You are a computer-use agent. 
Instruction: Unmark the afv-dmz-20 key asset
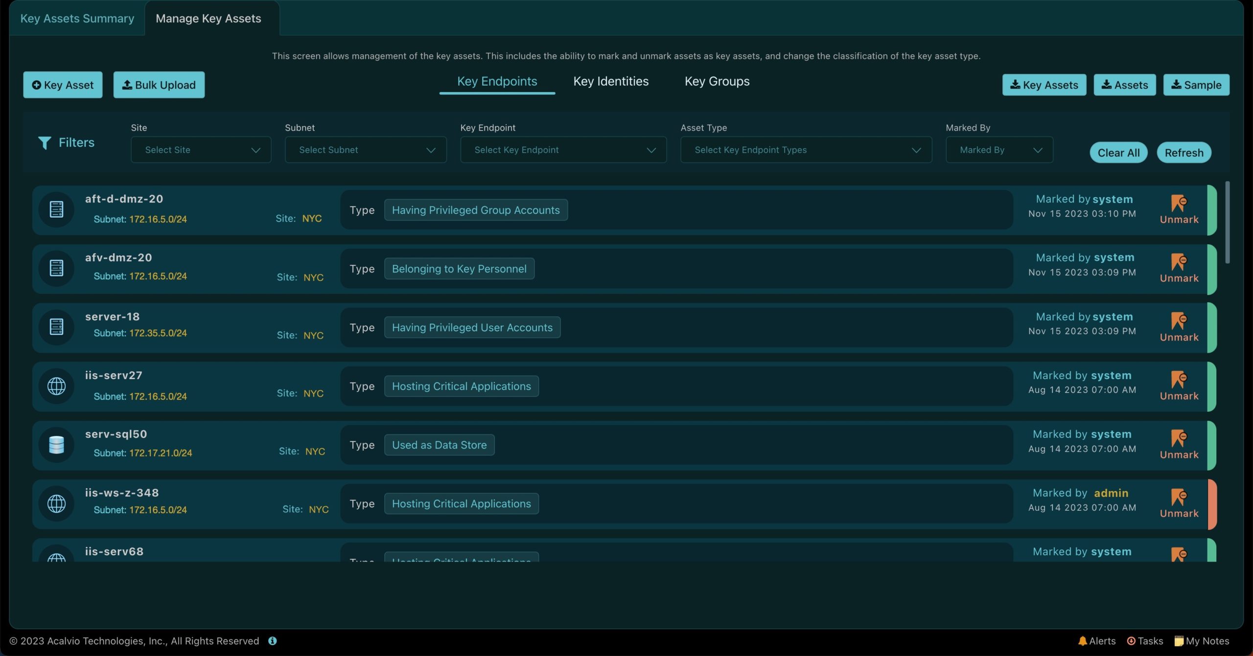pyautogui.click(x=1179, y=268)
